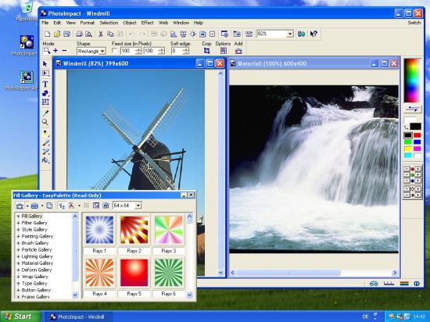Viewport: 430px width, 322px height.
Task: Click the Cut scissors icon
Action: coord(100,34)
